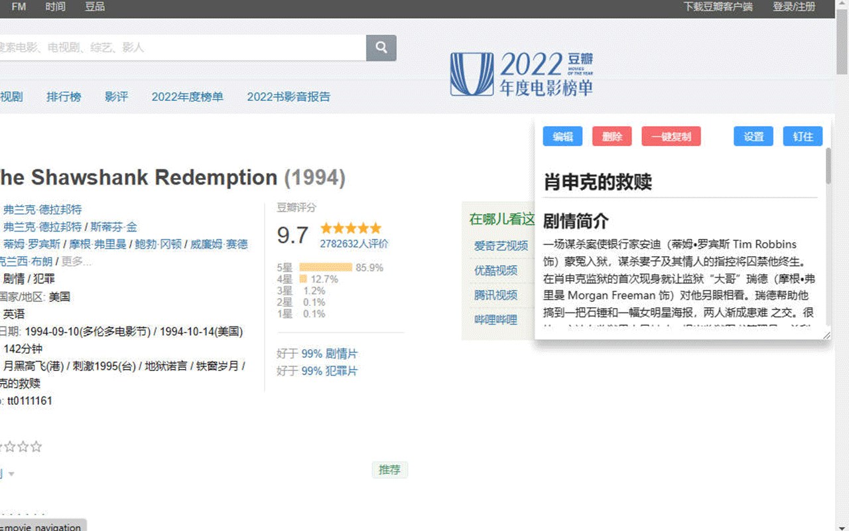The width and height of the screenshot is (849, 531).
Task: Expand the small dropdown arrow left of 推荐
Action: (11, 474)
